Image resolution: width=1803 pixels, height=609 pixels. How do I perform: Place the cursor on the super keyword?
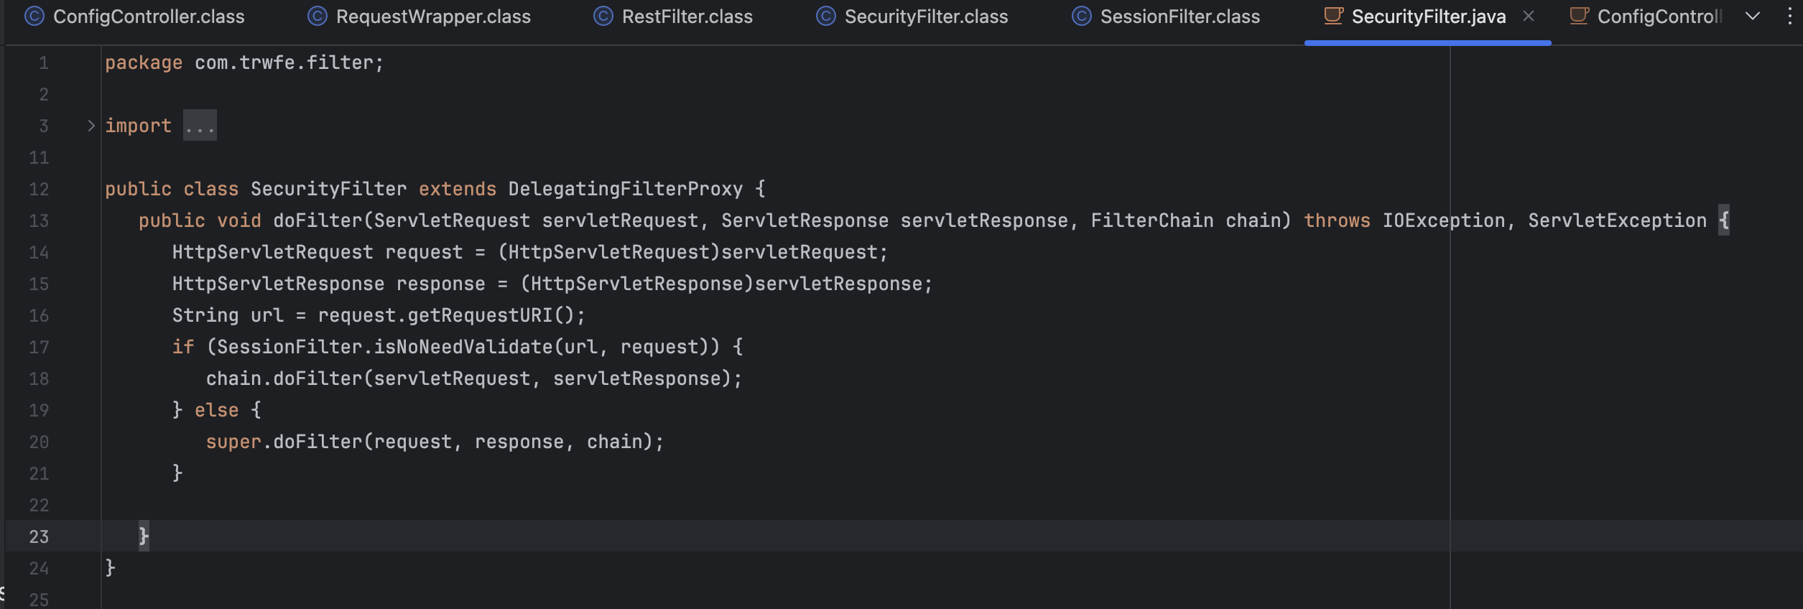233,442
